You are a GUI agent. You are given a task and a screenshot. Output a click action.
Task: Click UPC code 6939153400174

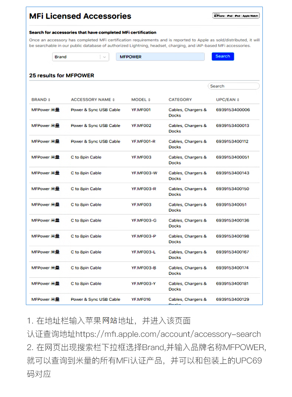point(232,268)
